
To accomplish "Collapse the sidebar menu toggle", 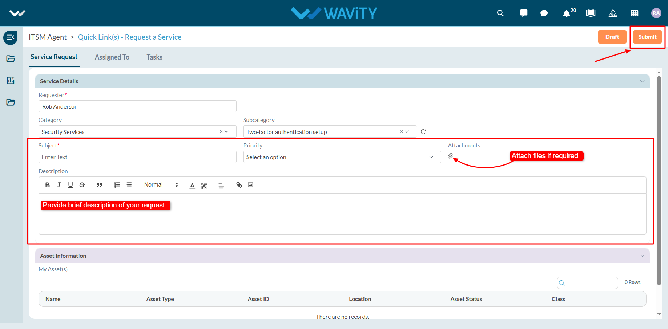I will pyautogui.click(x=11, y=37).
